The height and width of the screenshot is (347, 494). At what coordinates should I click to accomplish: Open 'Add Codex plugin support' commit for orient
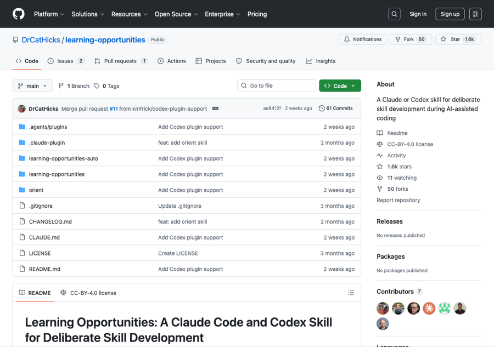(190, 190)
